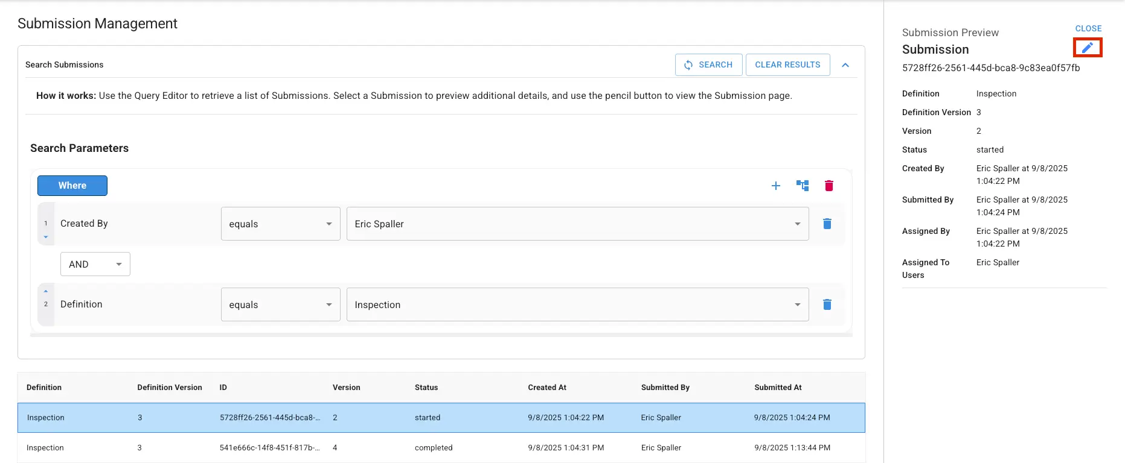
Task: Click the Submission Management heading
Action: [97, 24]
